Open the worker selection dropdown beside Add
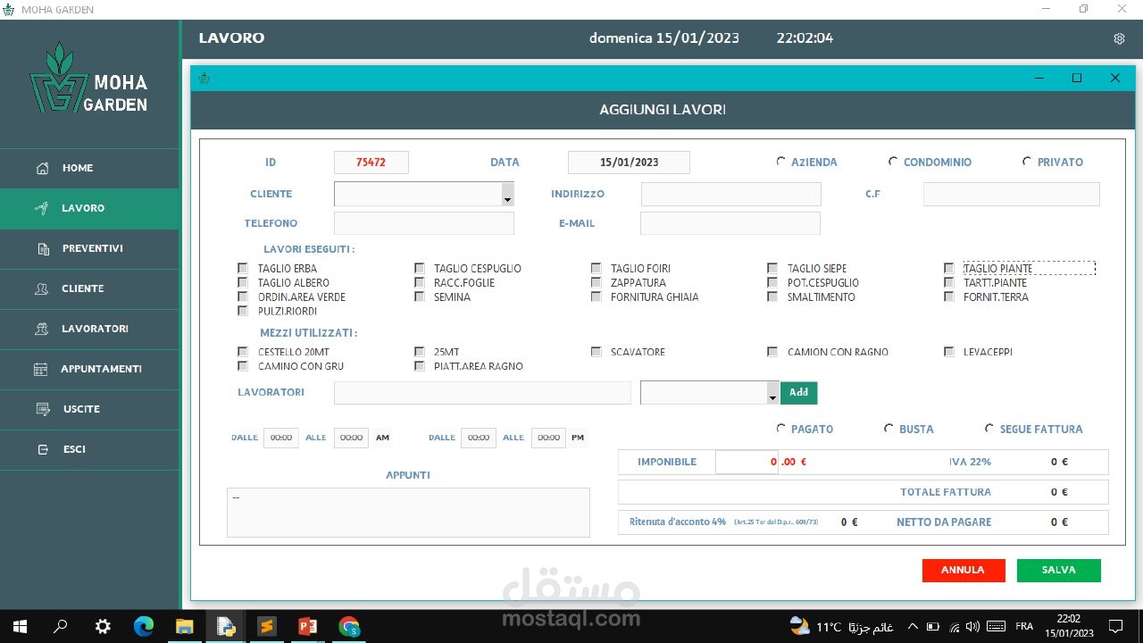Image resolution: width=1143 pixels, height=643 pixels. [772, 393]
